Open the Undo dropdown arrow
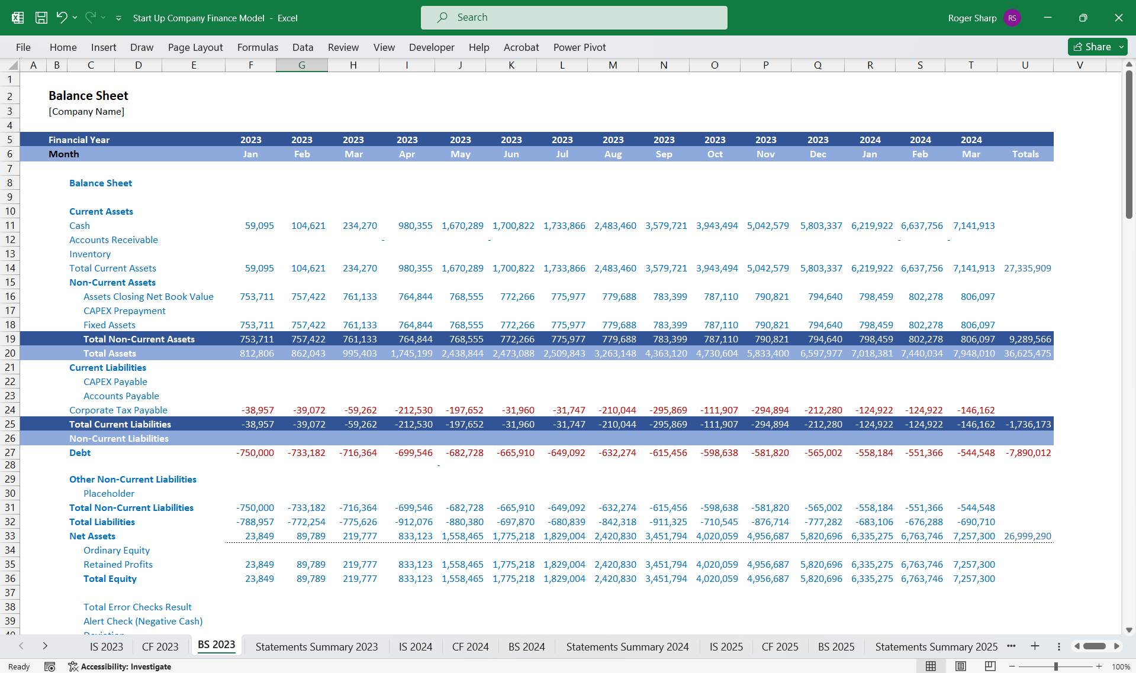 point(75,18)
